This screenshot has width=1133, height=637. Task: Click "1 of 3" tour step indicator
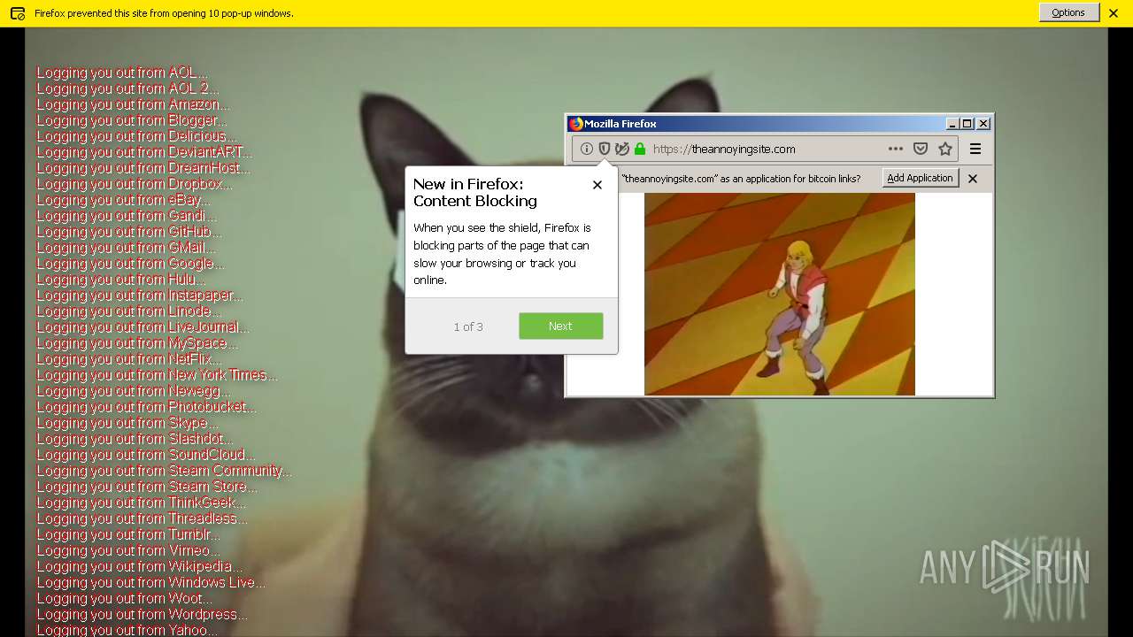click(468, 326)
